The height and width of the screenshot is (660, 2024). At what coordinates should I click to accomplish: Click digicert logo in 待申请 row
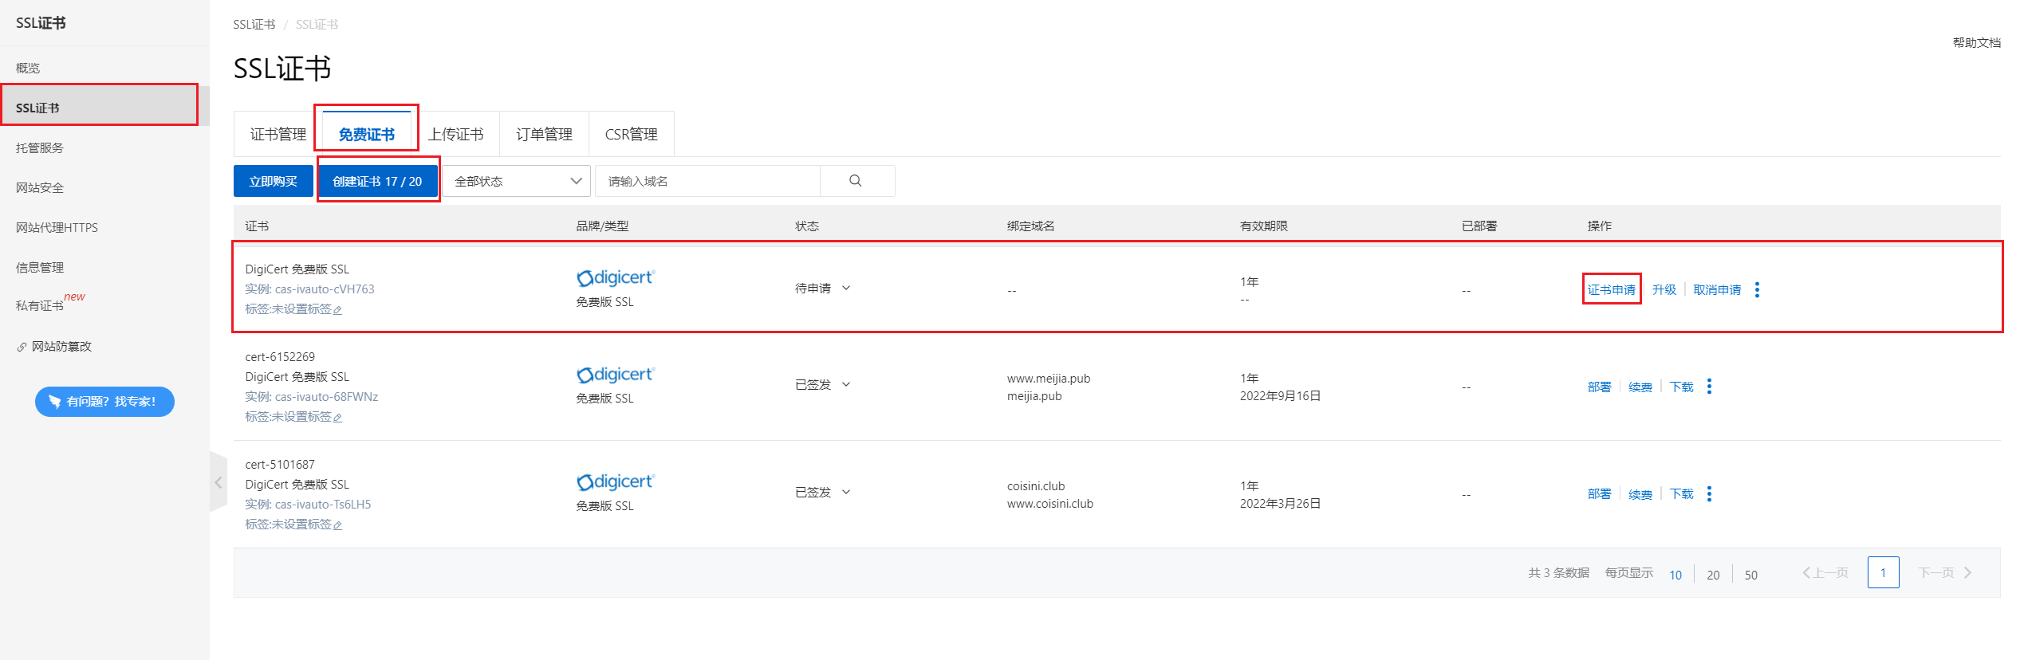pos(615,277)
